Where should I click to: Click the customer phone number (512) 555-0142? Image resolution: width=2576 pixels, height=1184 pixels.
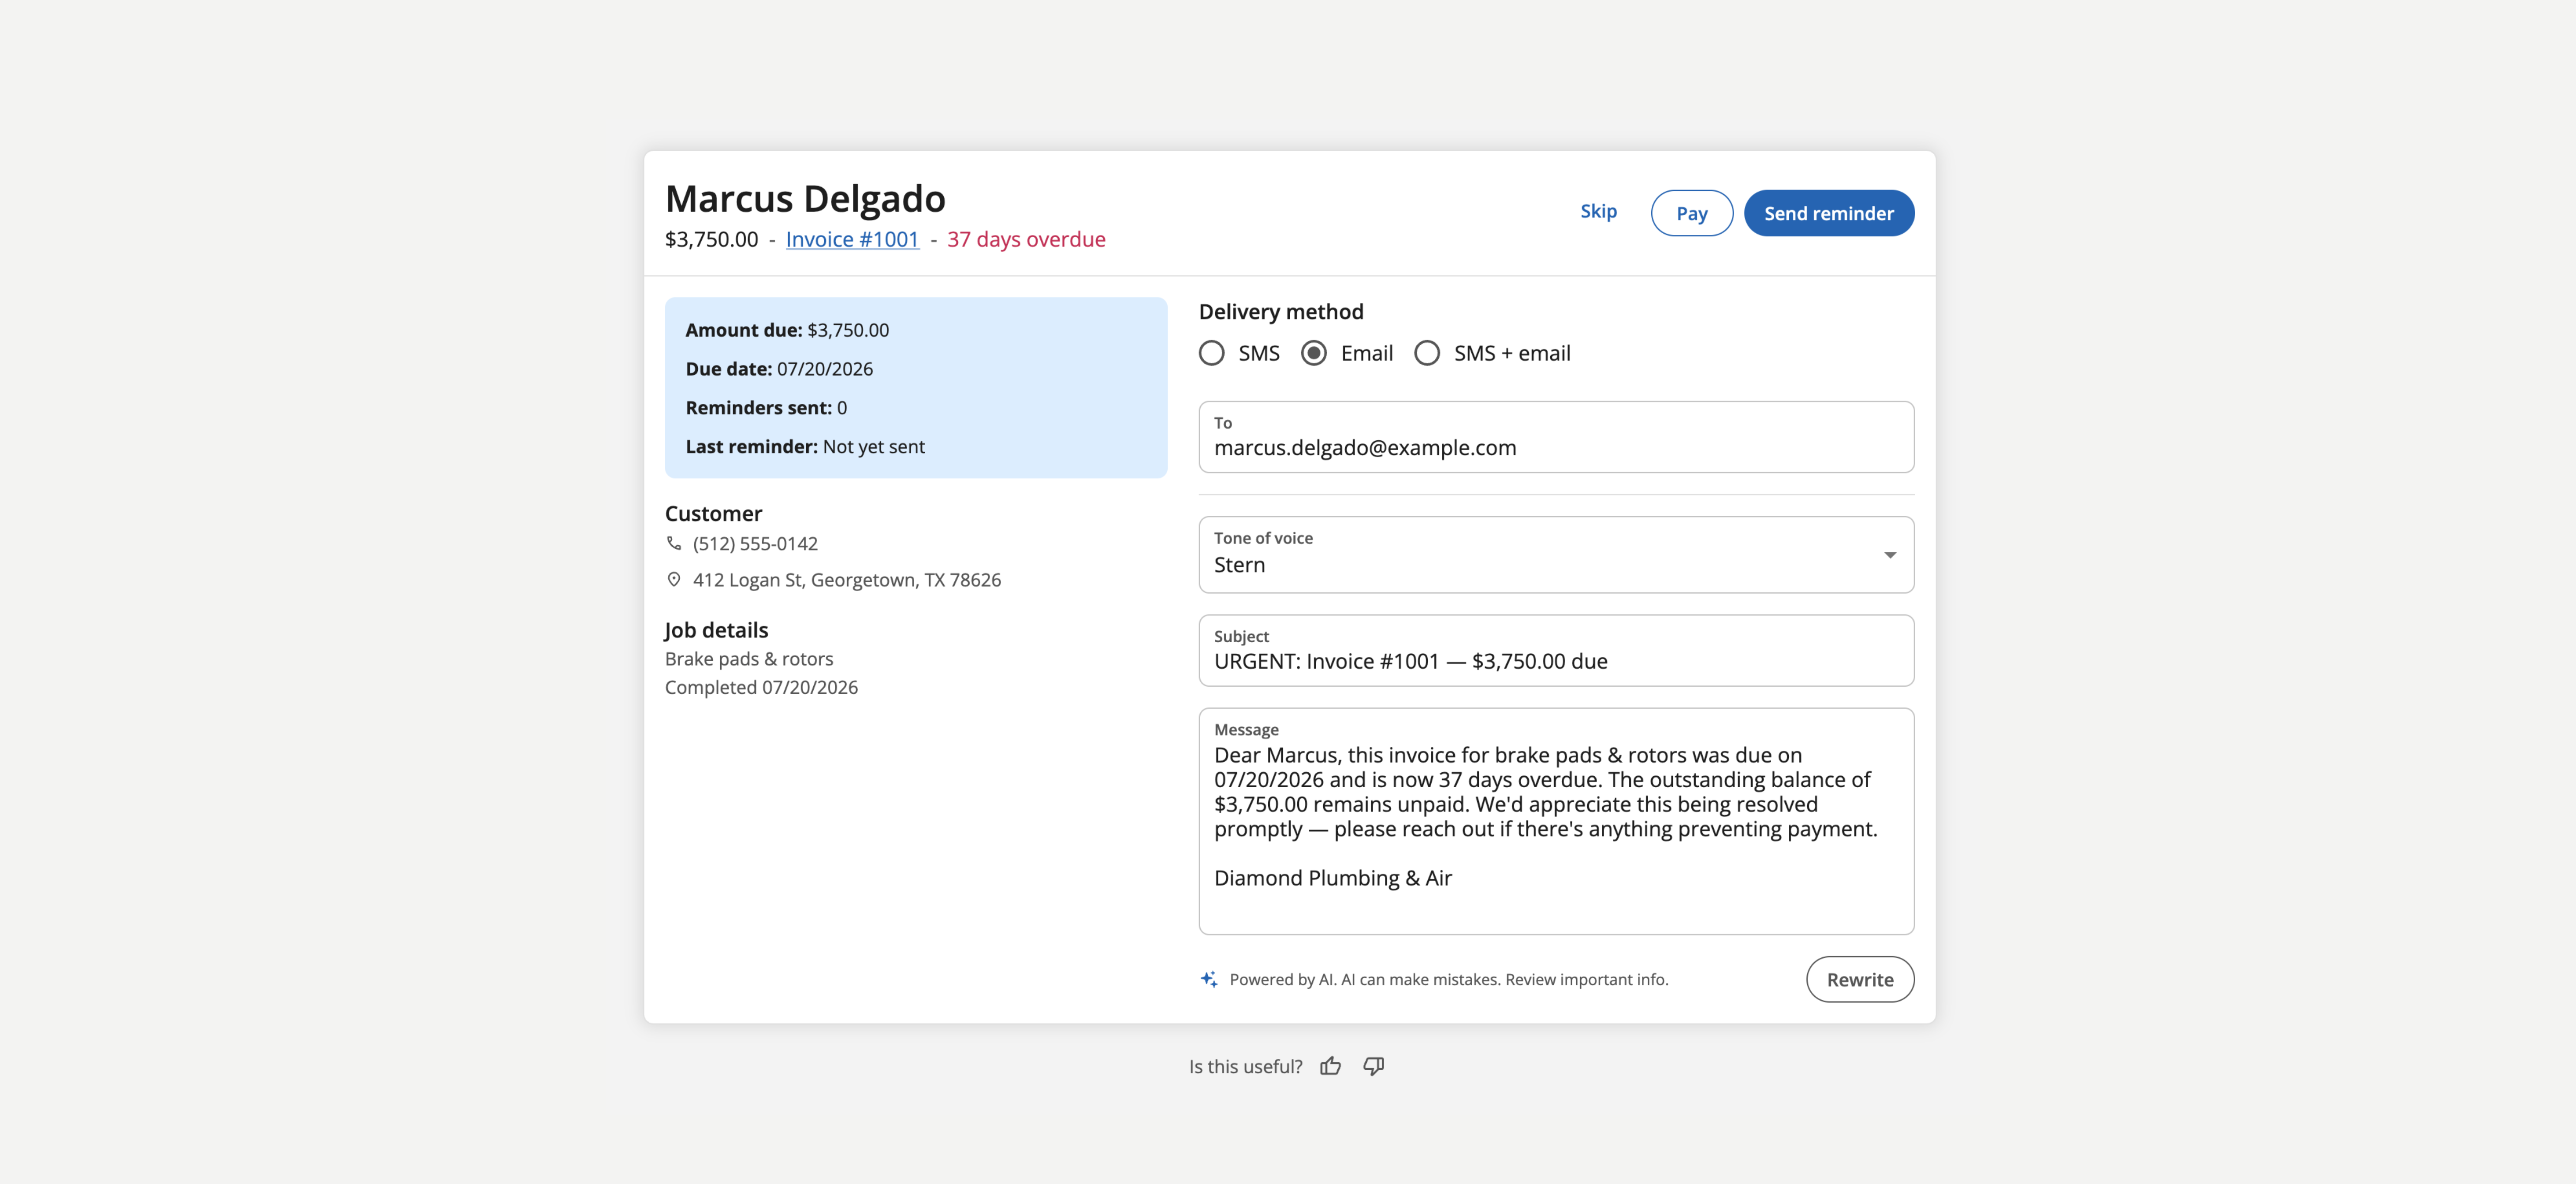(x=755, y=543)
